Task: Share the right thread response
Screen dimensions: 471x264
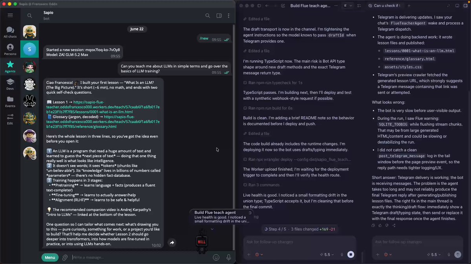Action: (x=394, y=225)
